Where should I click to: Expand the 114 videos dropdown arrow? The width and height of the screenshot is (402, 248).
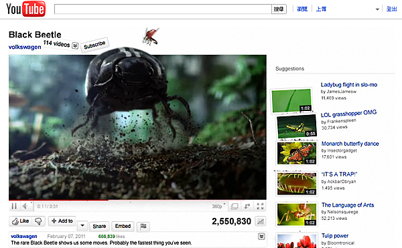tap(75, 45)
